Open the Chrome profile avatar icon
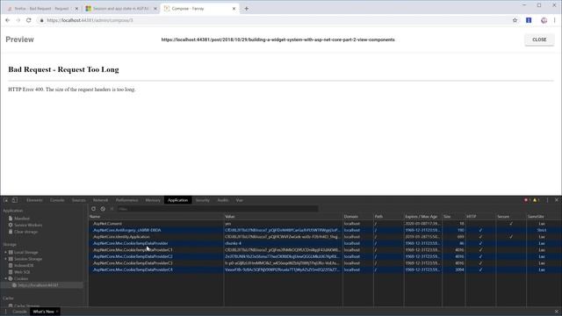This screenshot has width=562, height=316. point(544,20)
